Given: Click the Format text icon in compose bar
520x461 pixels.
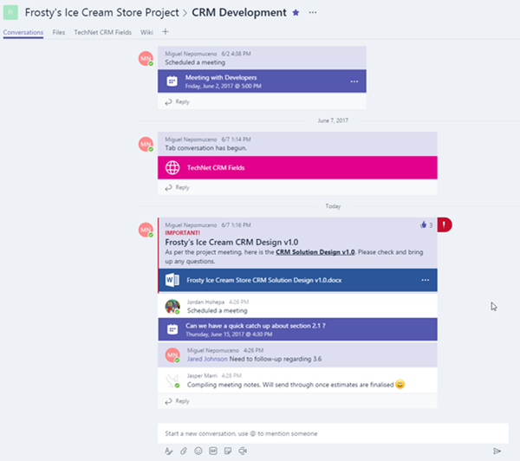Looking at the screenshot, I should (x=169, y=451).
